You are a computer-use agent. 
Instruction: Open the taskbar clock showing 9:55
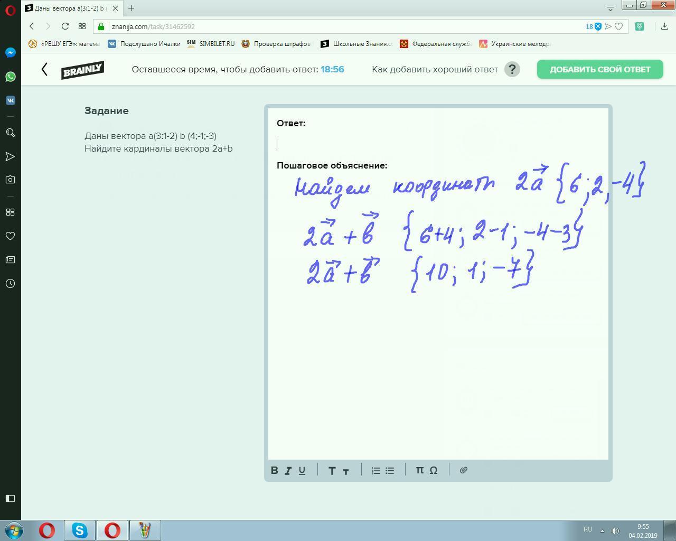coord(643,531)
